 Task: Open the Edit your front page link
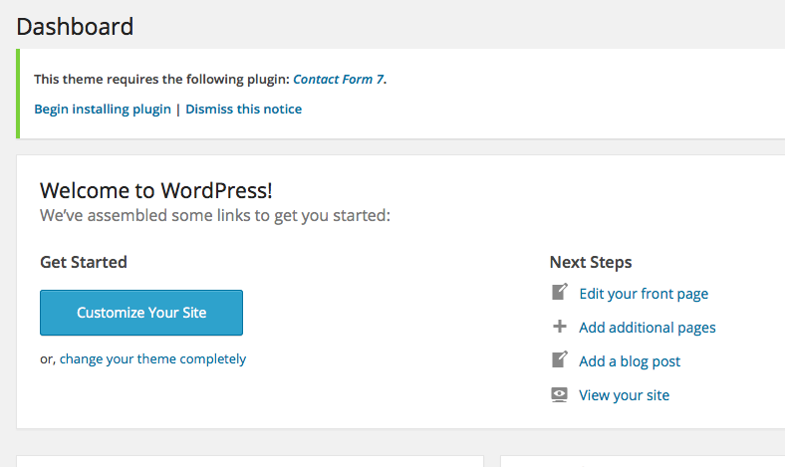[x=643, y=294]
